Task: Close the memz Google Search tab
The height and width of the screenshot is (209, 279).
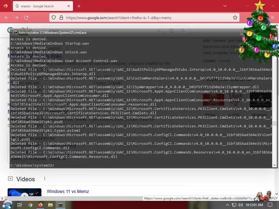Action: pyautogui.click(x=69, y=6)
